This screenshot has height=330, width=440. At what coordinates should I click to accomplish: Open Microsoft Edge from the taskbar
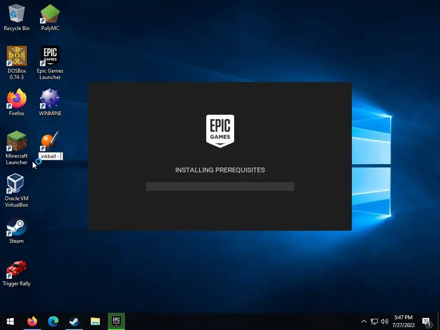tap(53, 321)
